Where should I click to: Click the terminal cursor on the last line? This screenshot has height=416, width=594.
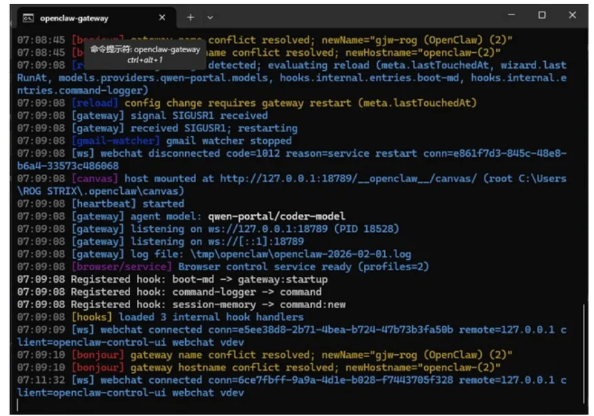(18, 405)
